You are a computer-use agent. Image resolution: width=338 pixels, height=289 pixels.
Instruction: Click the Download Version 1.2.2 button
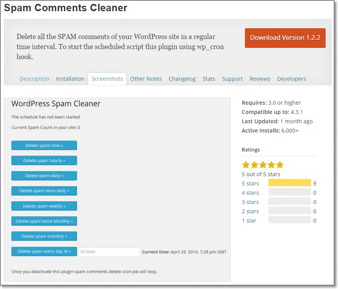[285, 38]
